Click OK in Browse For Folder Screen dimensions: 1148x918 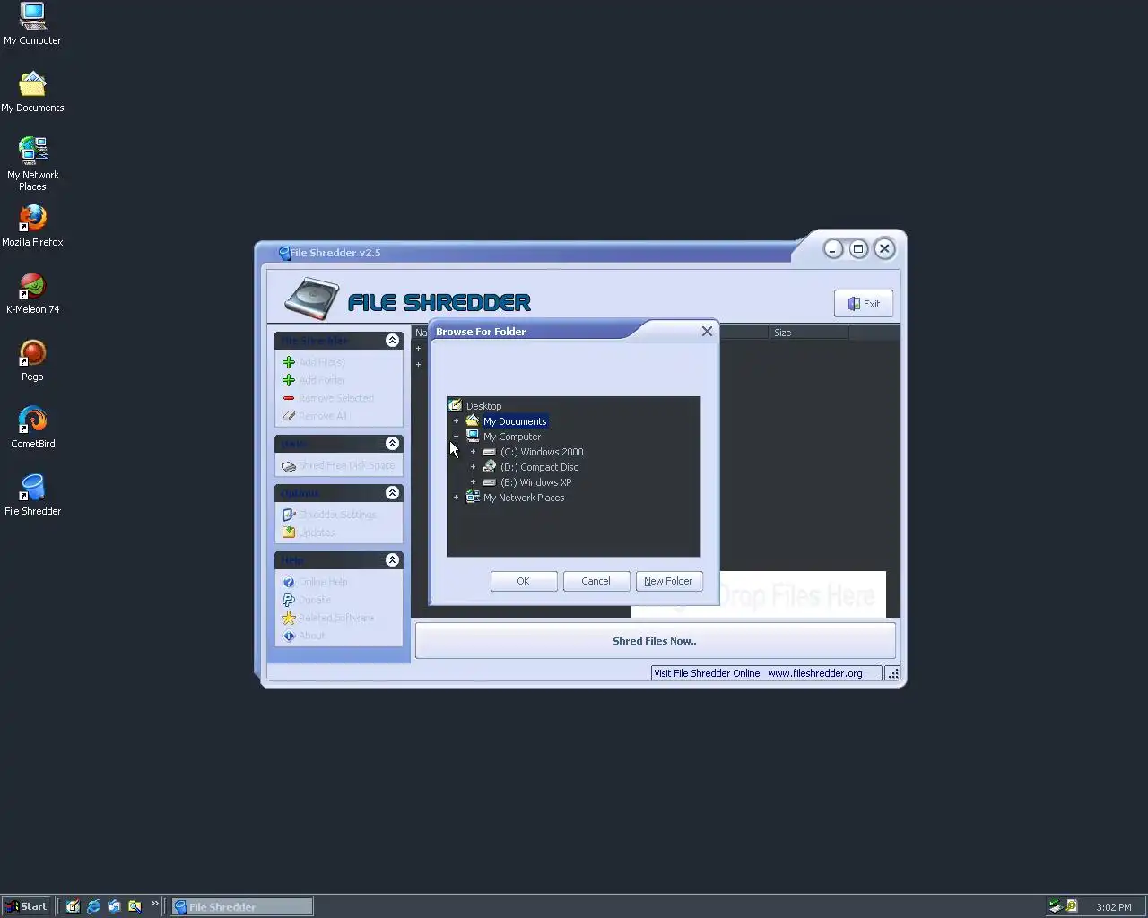tap(524, 581)
